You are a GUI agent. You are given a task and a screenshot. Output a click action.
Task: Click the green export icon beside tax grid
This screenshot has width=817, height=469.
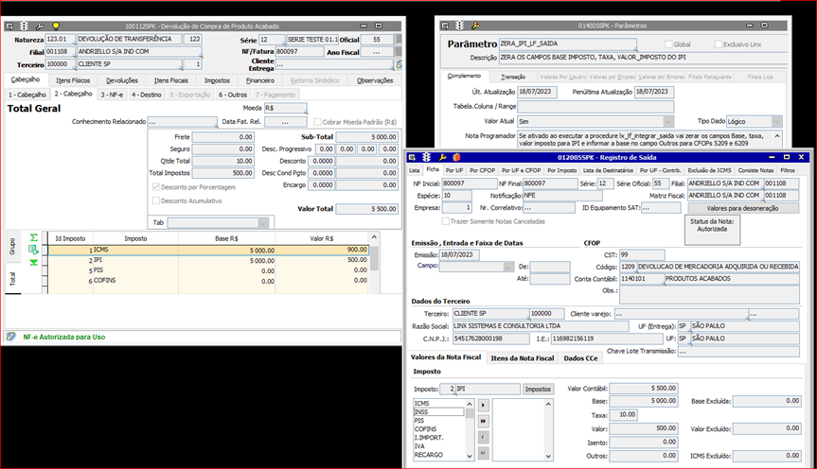coord(34,250)
